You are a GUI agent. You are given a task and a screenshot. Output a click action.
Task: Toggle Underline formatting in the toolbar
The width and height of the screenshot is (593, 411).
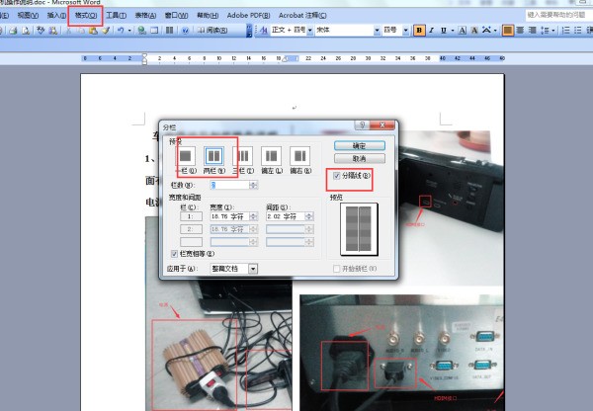[x=445, y=31]
